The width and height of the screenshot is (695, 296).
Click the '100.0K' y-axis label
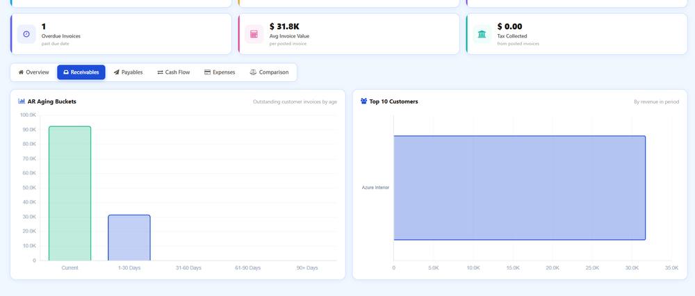(28, 115)
